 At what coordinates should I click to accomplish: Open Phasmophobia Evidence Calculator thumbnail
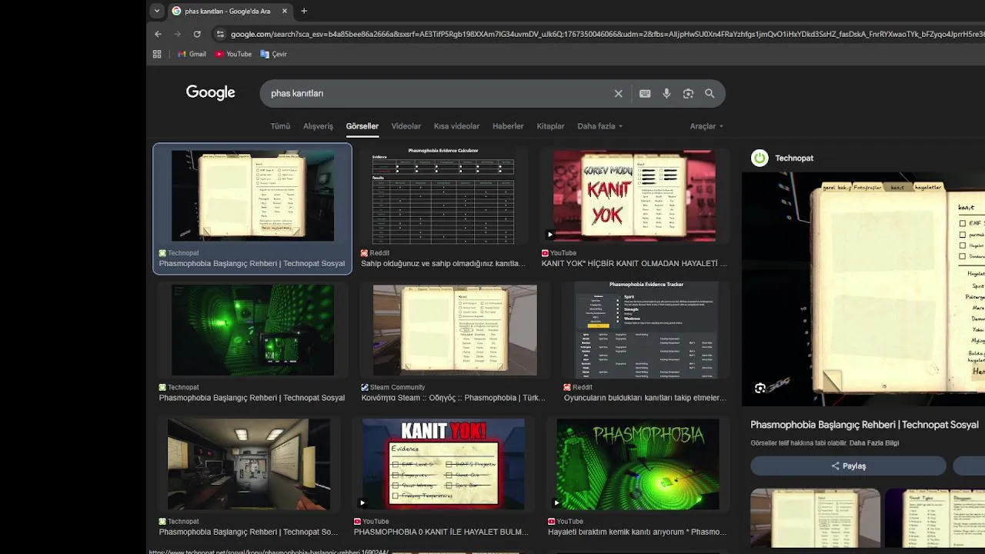443,195
